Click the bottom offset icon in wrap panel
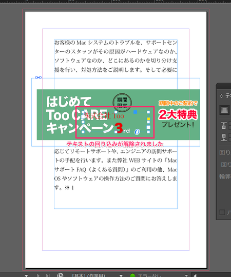The height and width of the screenshot is (277, 231). [224, 137]
